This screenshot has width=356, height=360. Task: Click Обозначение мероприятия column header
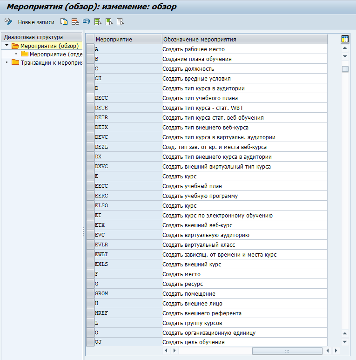click(x=244, y=39)
